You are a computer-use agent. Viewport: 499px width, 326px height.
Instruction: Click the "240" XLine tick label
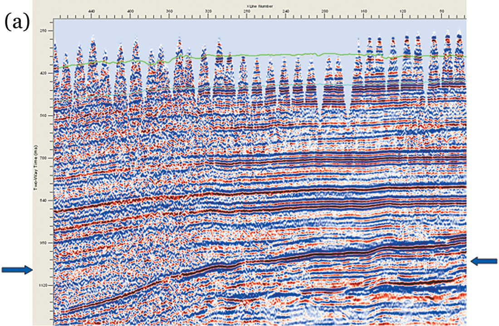point(286,11)
